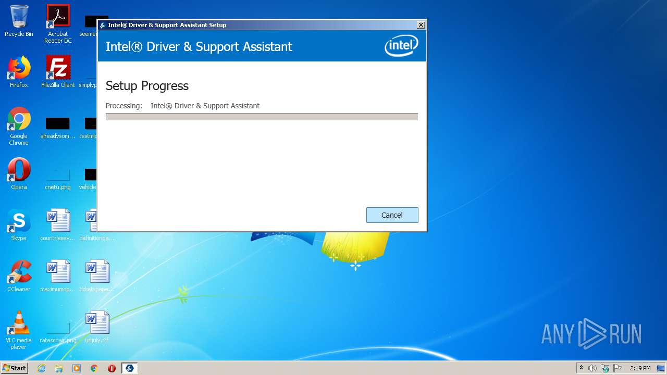Open Opera desktop shortcut
The height and width of the screenshot is (375, 667).
pos(19,174)
